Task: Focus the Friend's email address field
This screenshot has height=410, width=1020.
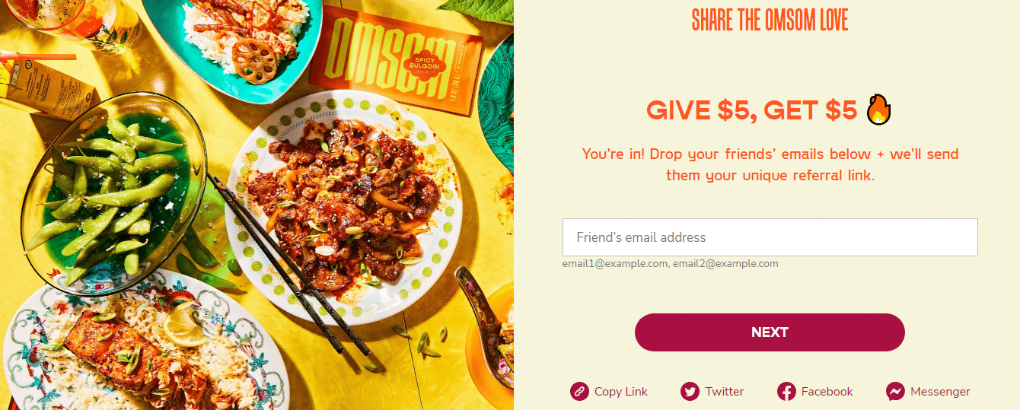Action: point(770,237)
